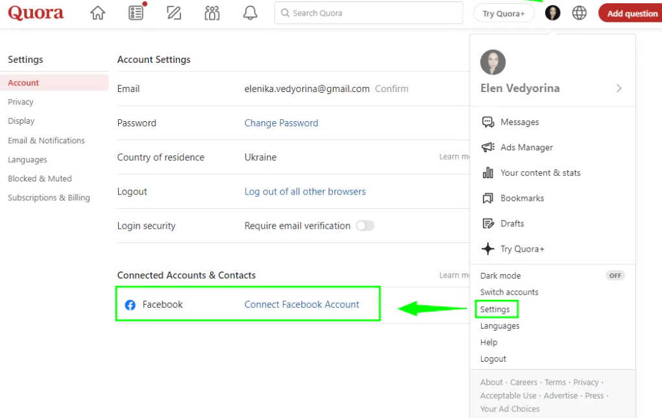Go to the Quora Home feed icon
Image resolution: width=662 pixels, height=418 pixels.
pyautogui.click(x=97, y=13)
